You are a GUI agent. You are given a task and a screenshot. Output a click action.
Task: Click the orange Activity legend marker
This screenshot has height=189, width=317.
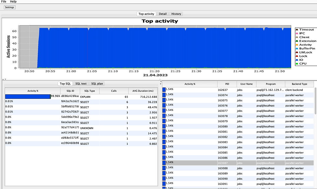pyautogui.click(x=297, y=45)
